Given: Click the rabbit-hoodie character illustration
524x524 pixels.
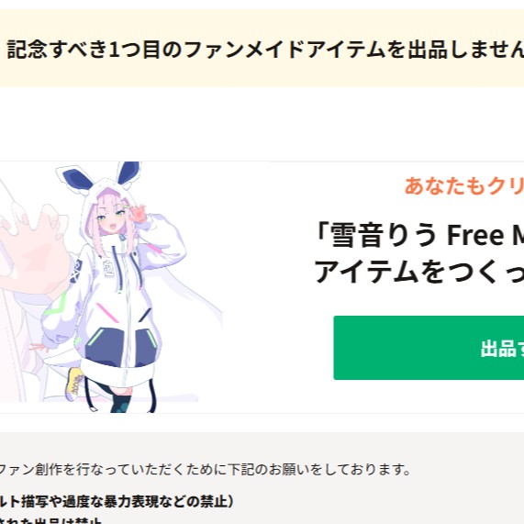Looking at the screenshot, I should pos(114,286).
